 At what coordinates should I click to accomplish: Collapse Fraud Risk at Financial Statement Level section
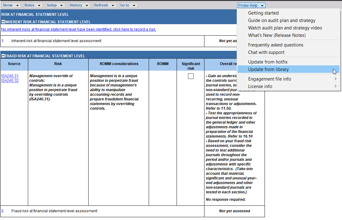[x=3, y=56]
